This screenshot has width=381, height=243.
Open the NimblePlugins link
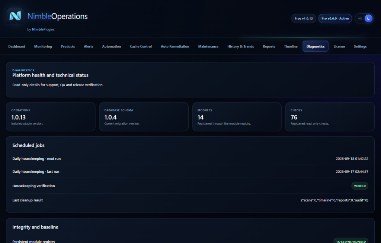click(x=43, y=29)
